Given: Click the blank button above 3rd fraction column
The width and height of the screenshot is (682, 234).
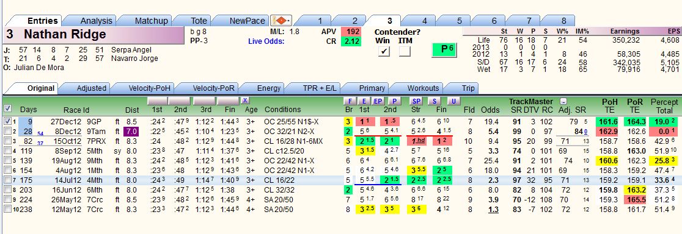Looking at the screenshot, I should [x=204, y=101].
